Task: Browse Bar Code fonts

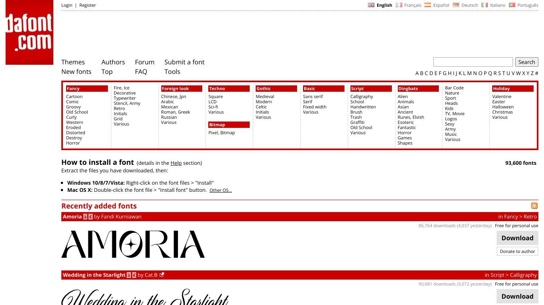Action: point(454,88)
